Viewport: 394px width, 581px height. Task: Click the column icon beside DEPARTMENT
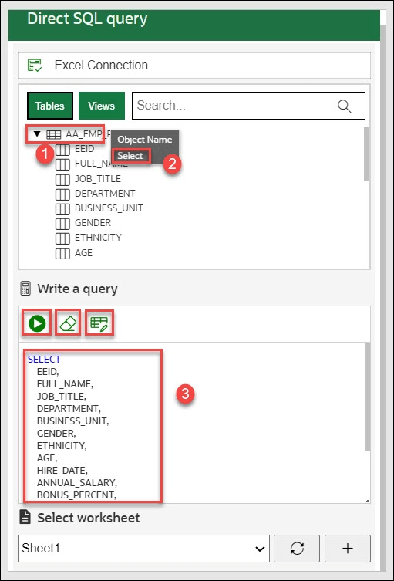point(62,194)
